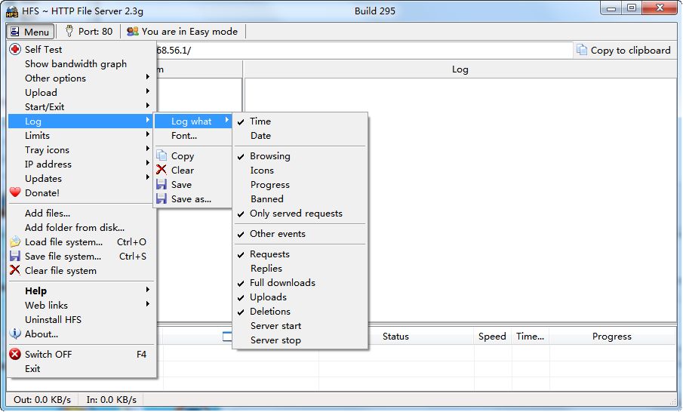The height and width of the screenshot is (412, 683).
Task: Click the floppy disk Save log icon
Action: (x=162, y=185)
